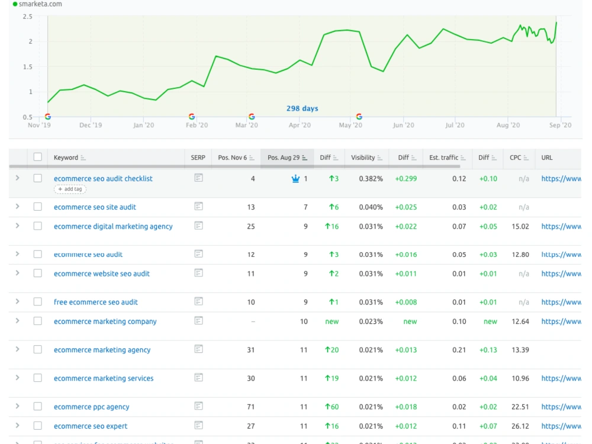This screenshot has height=444, width=592.
Task: Expand the ecommerce seo audit row
Action: point(17,254)
